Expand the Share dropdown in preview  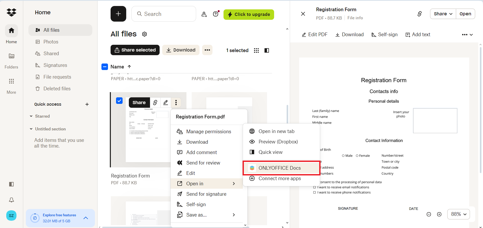coord(443,14)
